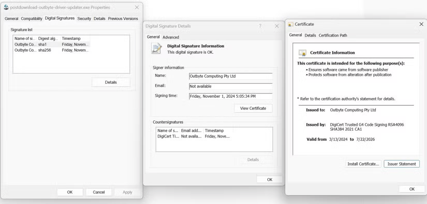Select the sha1 signature row
The height and width of the screenshot is (204, 427).
tap(51, 45)
